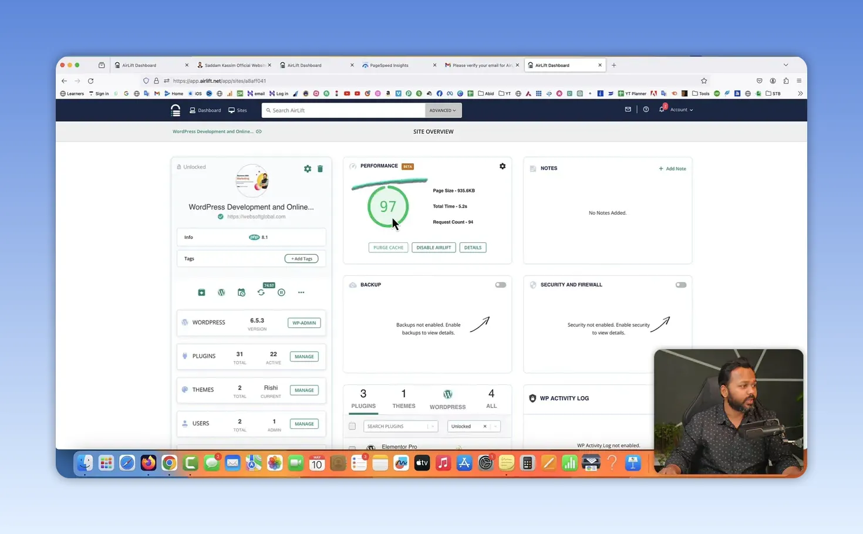This screenshot has width=863, height=534.
Task: Click the Purge Cache button
Action: (x=389, y=248)
